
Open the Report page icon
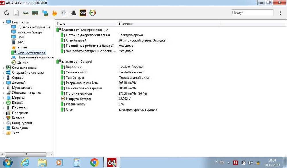point(16,13)
